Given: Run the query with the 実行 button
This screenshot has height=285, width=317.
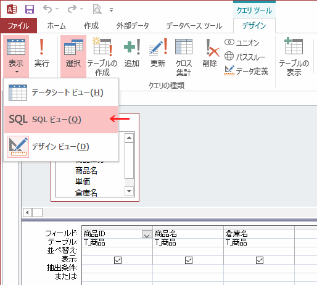Looking at the screenshot, I should pyautogui.click(x=42, y=53).
